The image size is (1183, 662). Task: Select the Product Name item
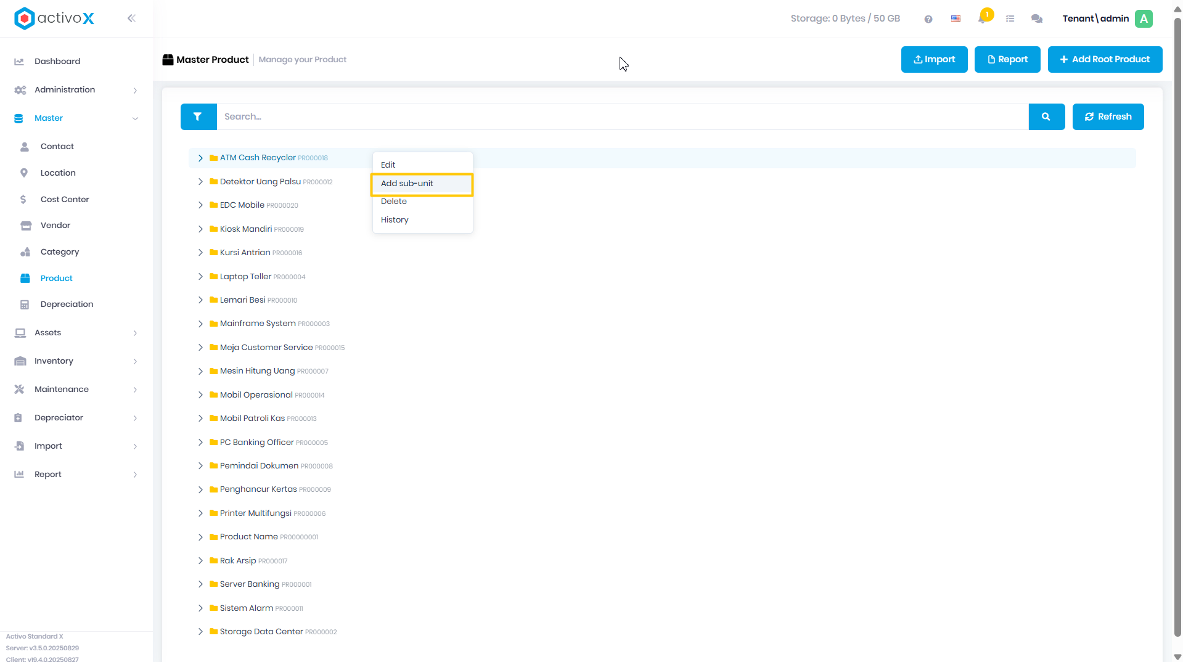[x=248, y=537]
